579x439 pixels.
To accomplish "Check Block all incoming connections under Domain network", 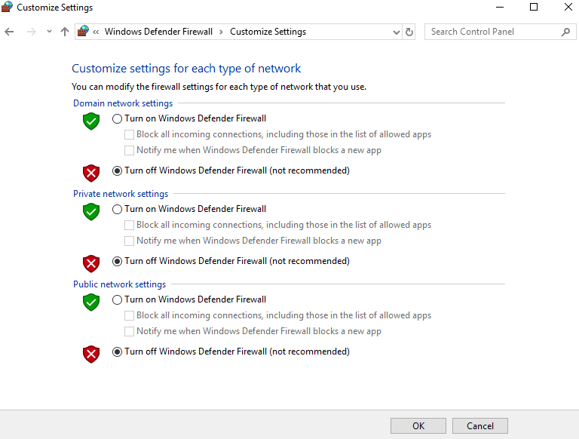I will click(x=129, y=134).
